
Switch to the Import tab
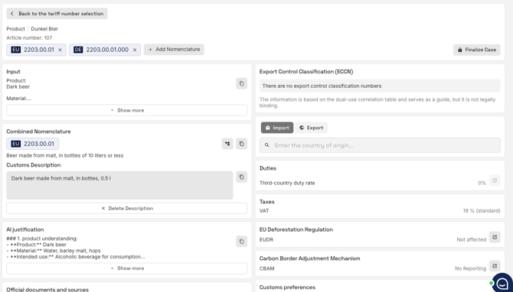coord(277,128)
